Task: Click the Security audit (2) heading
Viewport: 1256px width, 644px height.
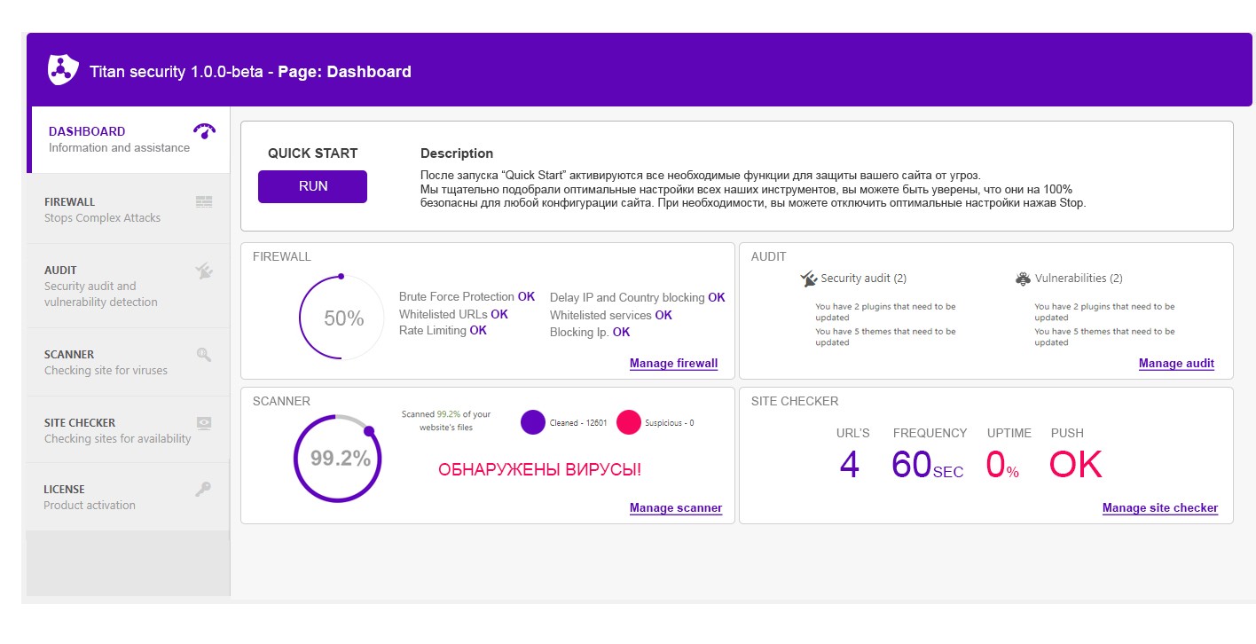Action: [864, 279]
